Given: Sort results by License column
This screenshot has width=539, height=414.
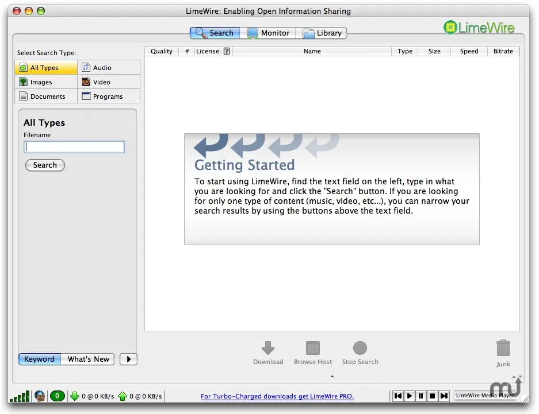Looking at the screenshot, I should (x=207, y=51).
